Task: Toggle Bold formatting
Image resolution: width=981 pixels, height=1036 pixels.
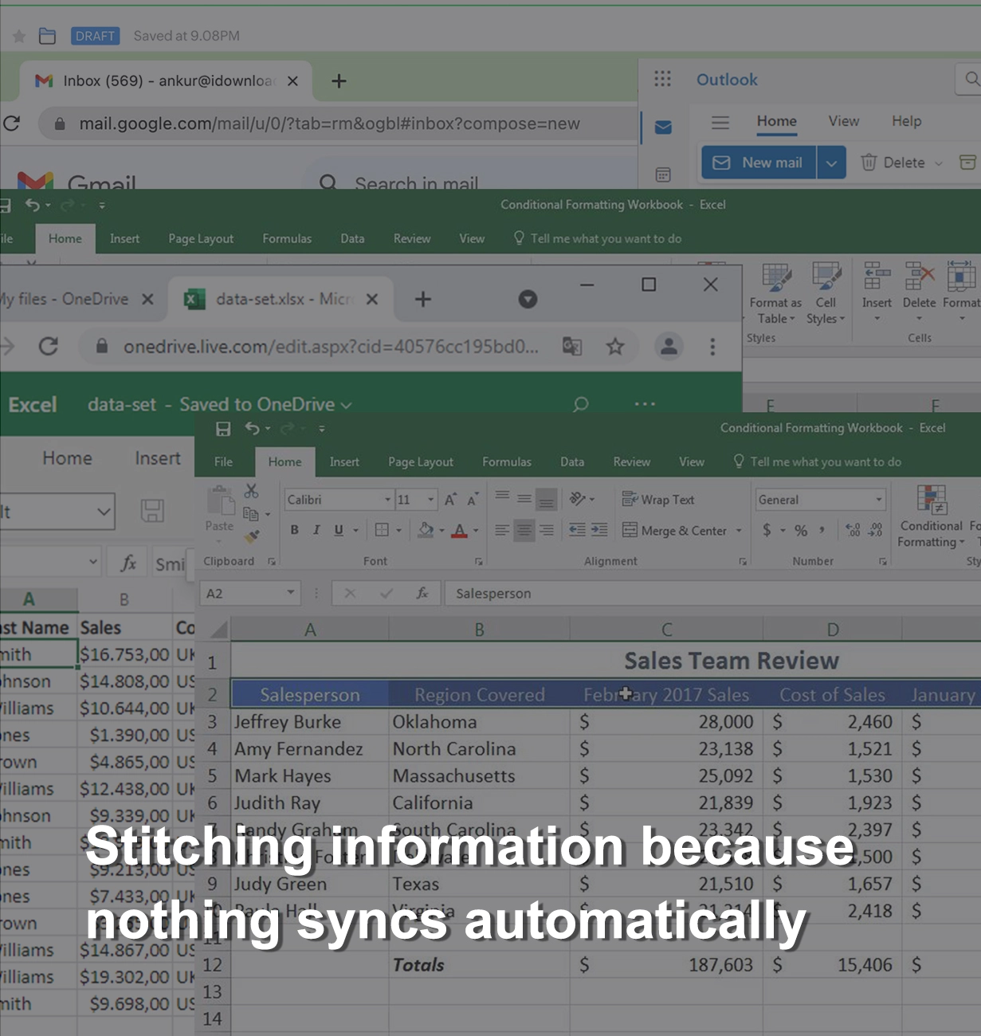Action: (294, 530)
